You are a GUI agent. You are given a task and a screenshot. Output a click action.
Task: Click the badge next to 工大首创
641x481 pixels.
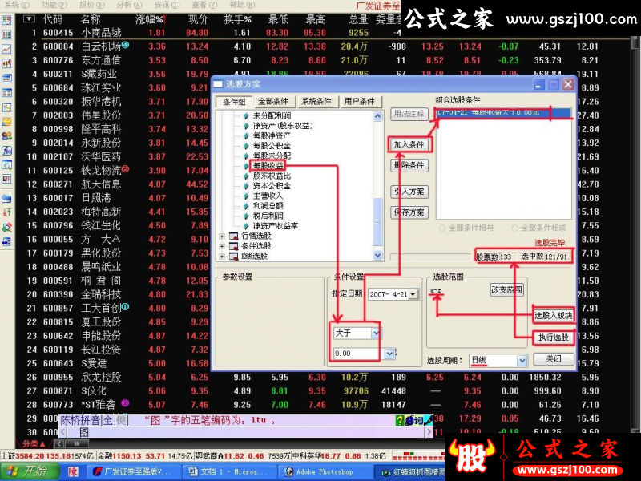(126, 306)
